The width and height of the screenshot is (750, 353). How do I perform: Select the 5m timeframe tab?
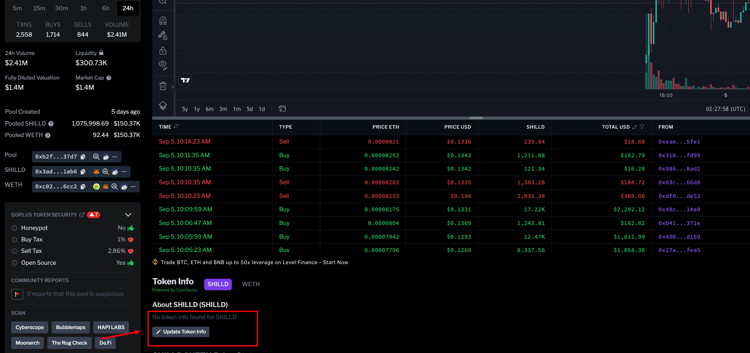17,8
